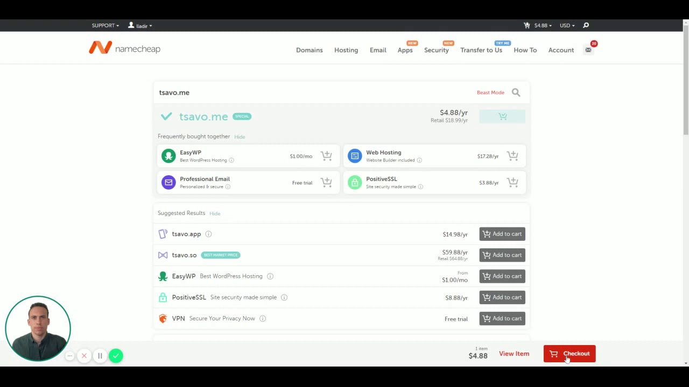
Task: Click View Item link
Action: click(514, 354)
